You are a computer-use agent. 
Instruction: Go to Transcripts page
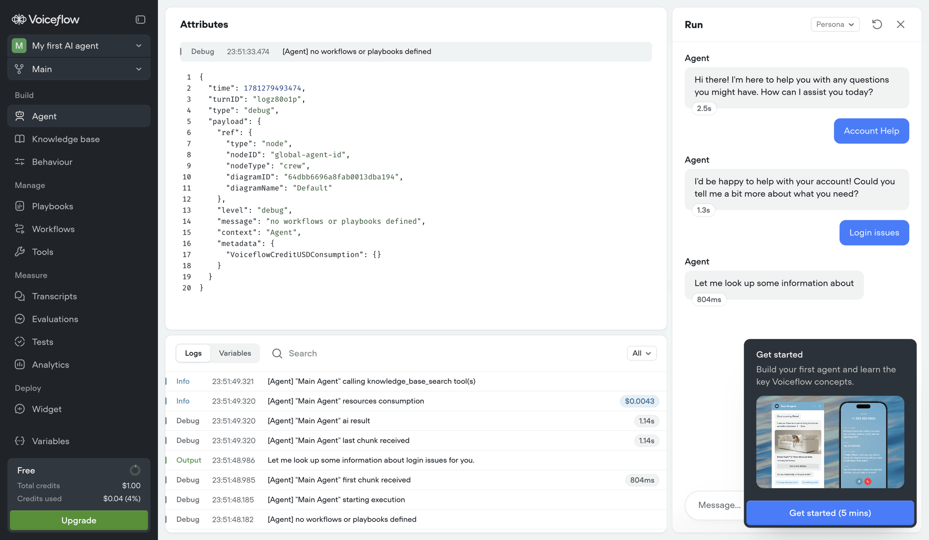tap(79, 296)
